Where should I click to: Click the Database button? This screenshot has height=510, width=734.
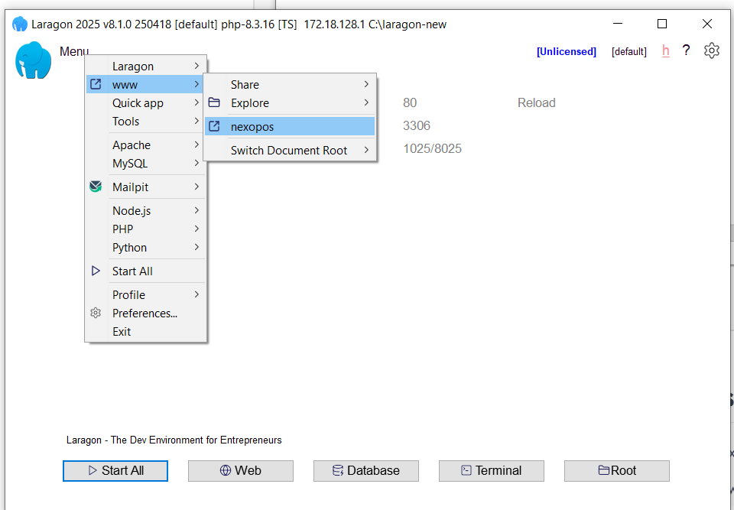(366, 471)
